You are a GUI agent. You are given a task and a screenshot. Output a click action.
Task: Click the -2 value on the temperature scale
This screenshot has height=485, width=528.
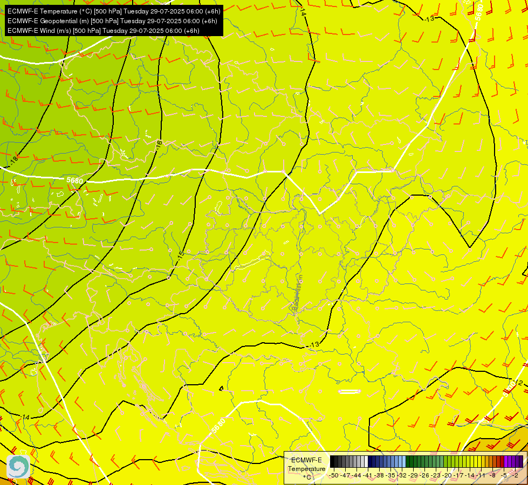pyautogui.click(x=515, y=475)
